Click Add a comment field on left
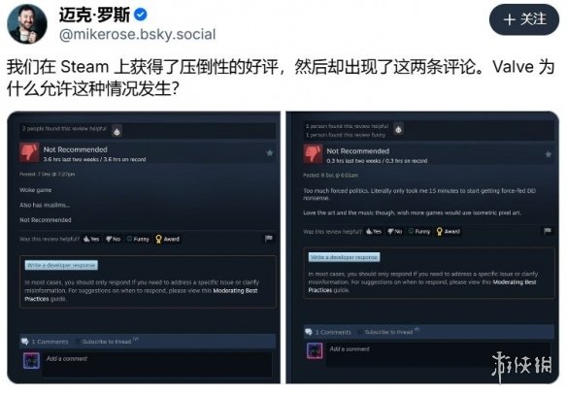The image size is (567, 394). tap(157, 365)
